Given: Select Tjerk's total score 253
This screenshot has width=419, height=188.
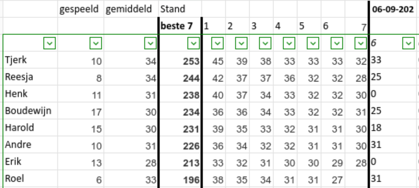Looking at the screenshot, I should pyautogui.click(x=180, y=60).
